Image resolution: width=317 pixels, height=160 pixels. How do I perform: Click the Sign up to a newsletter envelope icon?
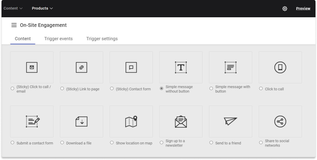pyautogui.click(x=181, y=121)
